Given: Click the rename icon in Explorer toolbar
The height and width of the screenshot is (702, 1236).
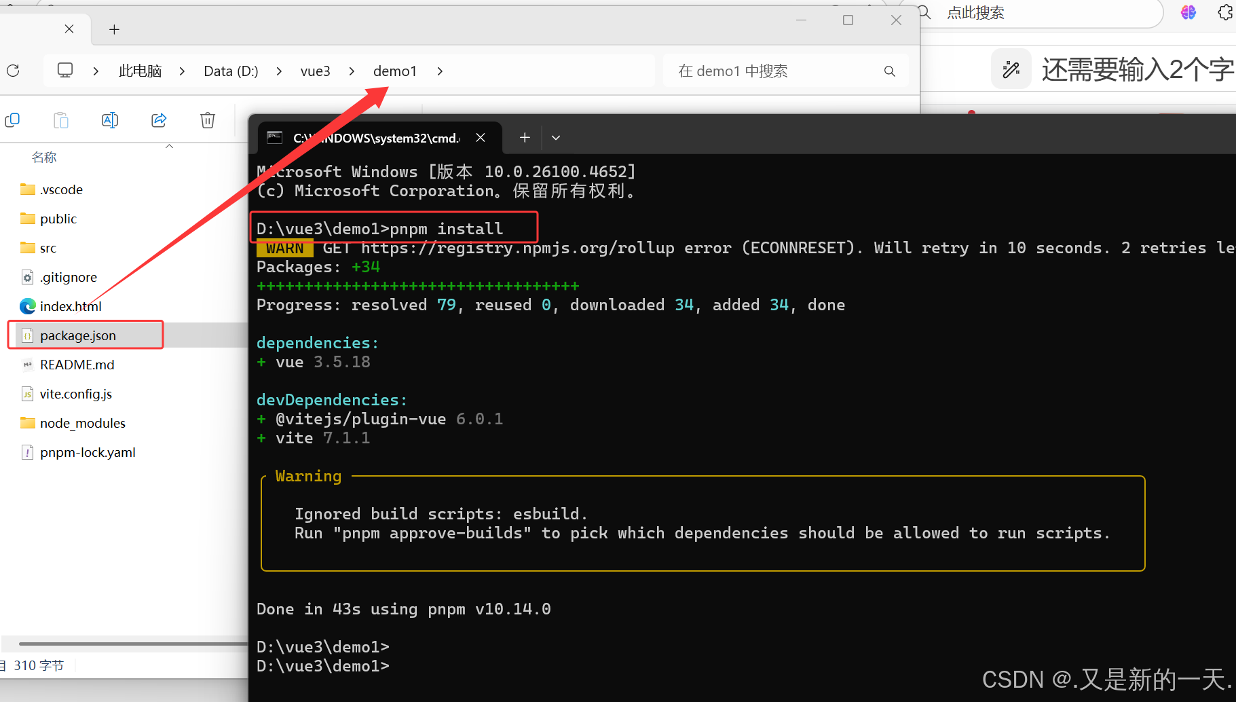Looking at the screenshot, I should pos(110,120).
